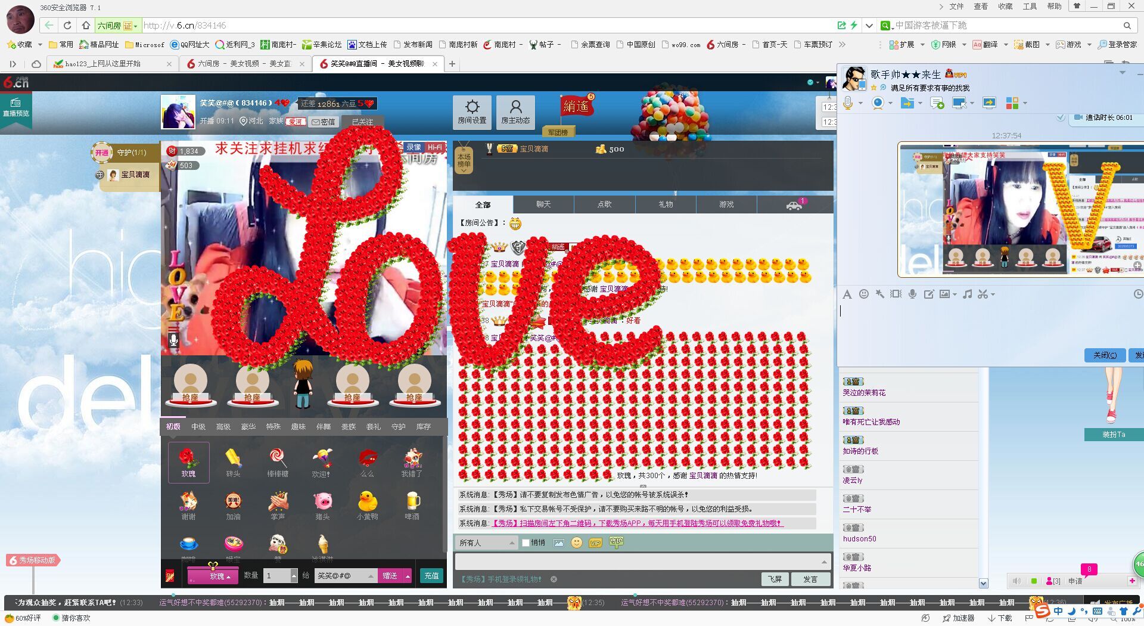Open the shared screen thumbnail in QQ chat
The image size is (1144, 626).
click(1020, 210)
